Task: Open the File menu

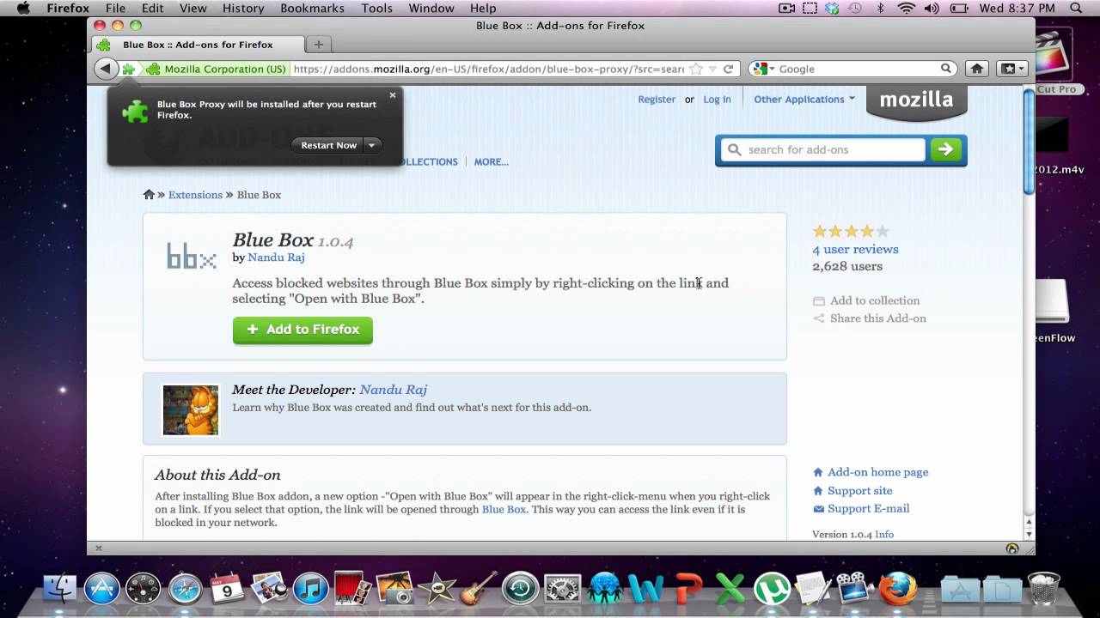Action: click(115, 9)
